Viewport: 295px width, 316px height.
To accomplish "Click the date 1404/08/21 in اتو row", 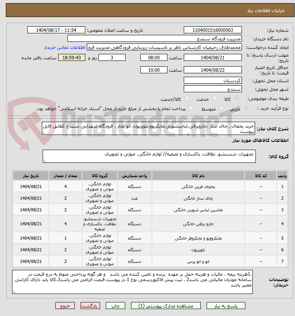I will pyautogui.click(x=31, y=261).
